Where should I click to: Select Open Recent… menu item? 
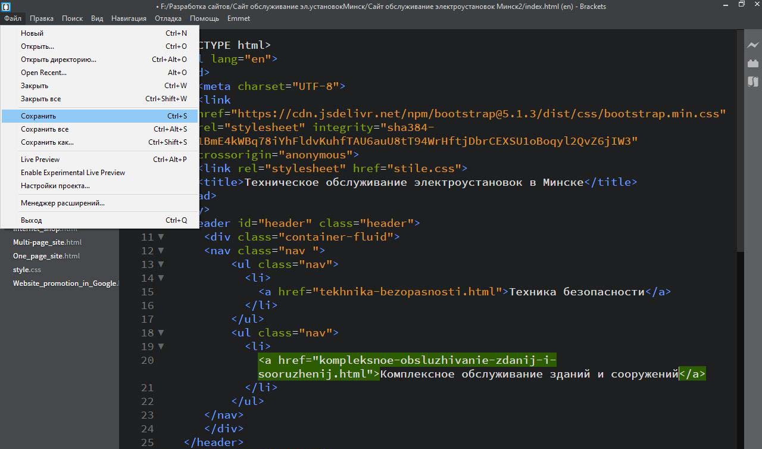(43, 73)
